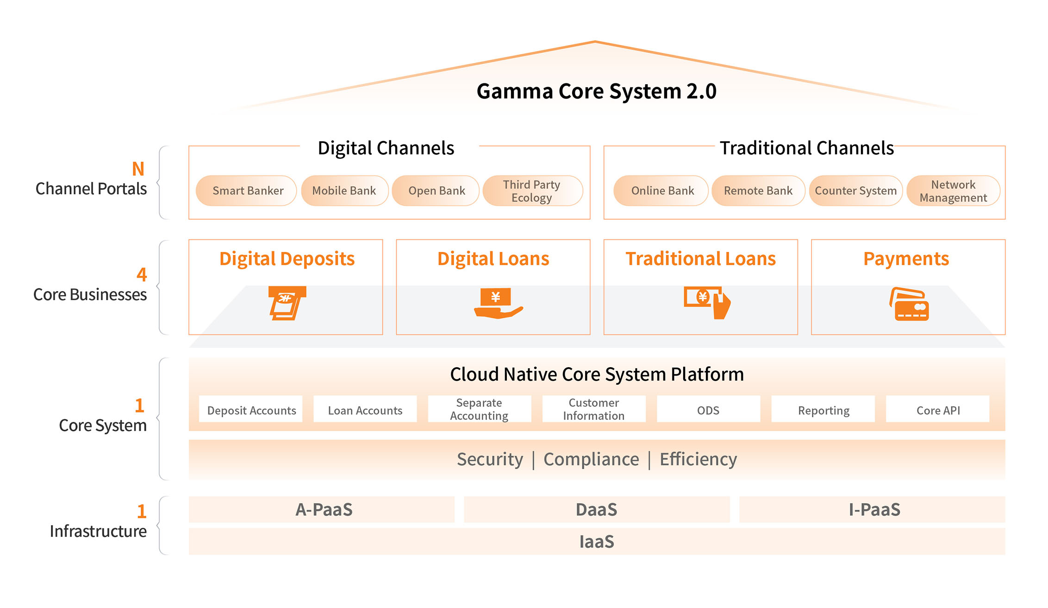Click the Gamma Core System 2.0 title
The width and height of the screenshot is (1048, 608).
click(596, 91)
